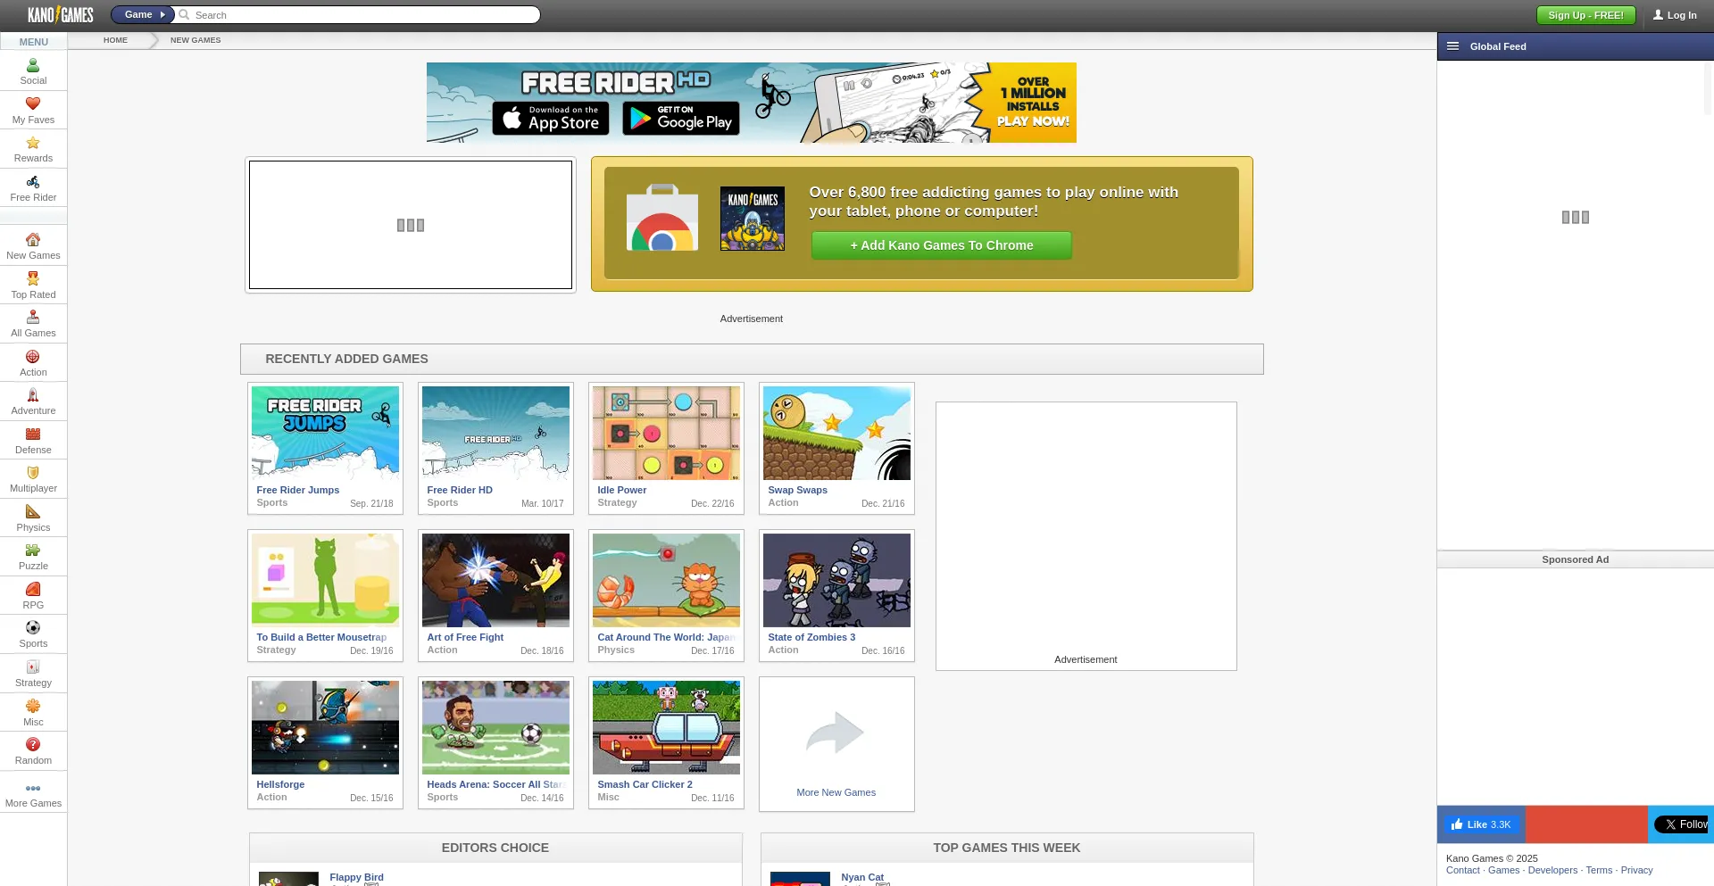
Task: Open the Free Rider bike icon
Action: click(x=33, y=183)
